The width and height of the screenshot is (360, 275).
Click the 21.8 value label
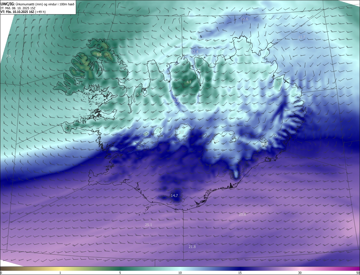pos(192,247)
